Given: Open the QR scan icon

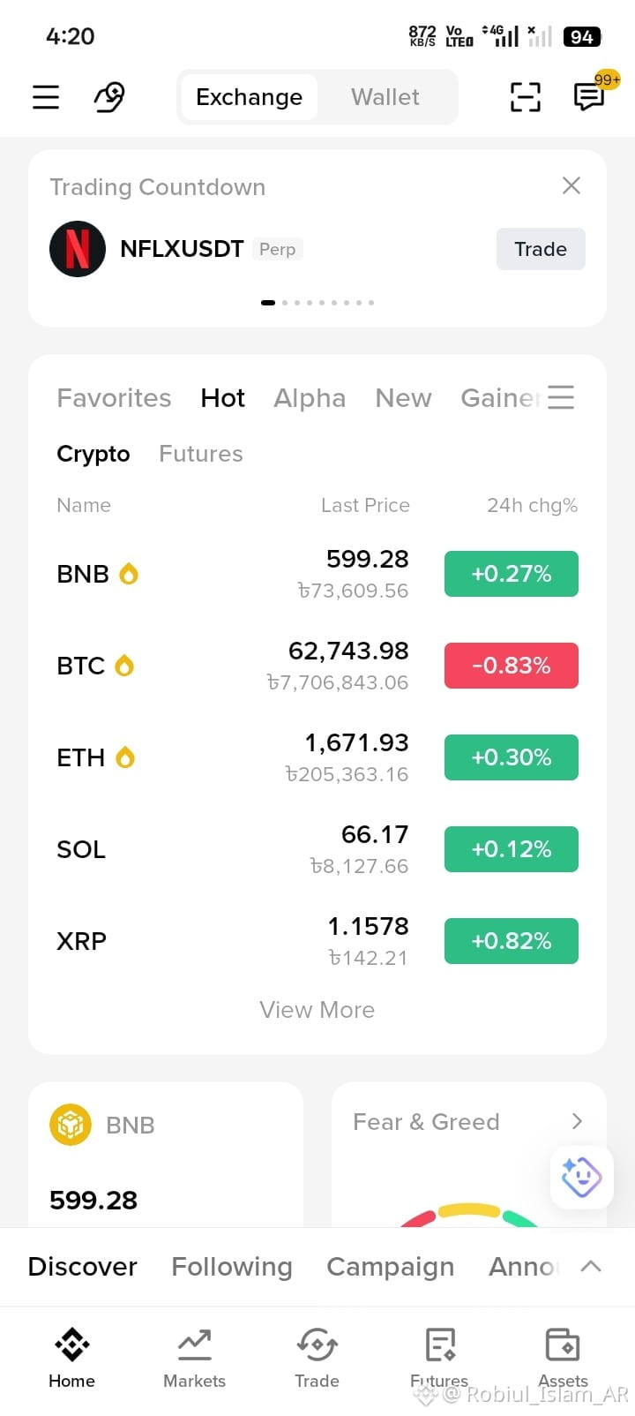Looking at the screenshot, I should tap(526, 96).
